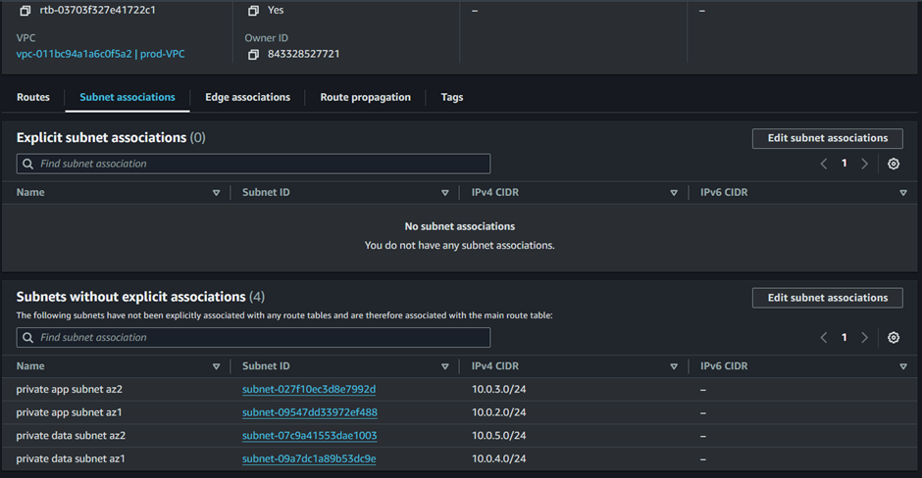Open VPC link vpc-011bc94a1a6c0f5a2 | prod-VPC

pyautogui.click(x=101, y=54)
